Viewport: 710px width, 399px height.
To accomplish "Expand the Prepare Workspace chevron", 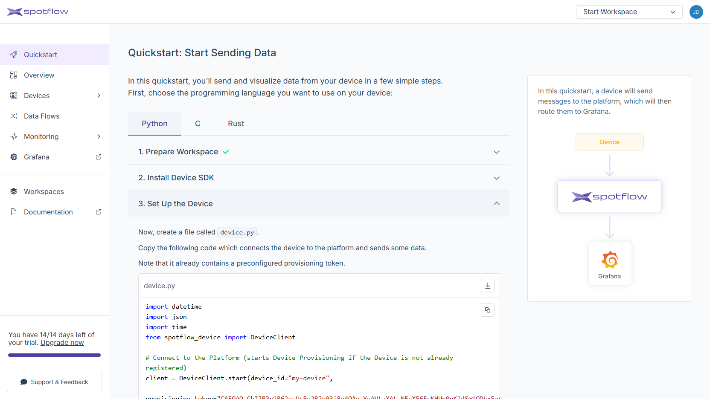I will [x=497, y=152].
